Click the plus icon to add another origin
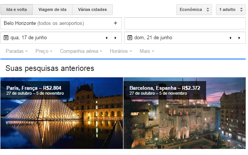This screenshot has height=155, width=248. click(x=116, y=23)
